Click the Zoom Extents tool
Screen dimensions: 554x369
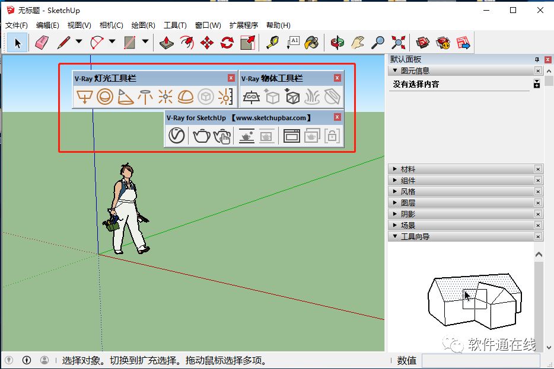(x=398, y=43)
